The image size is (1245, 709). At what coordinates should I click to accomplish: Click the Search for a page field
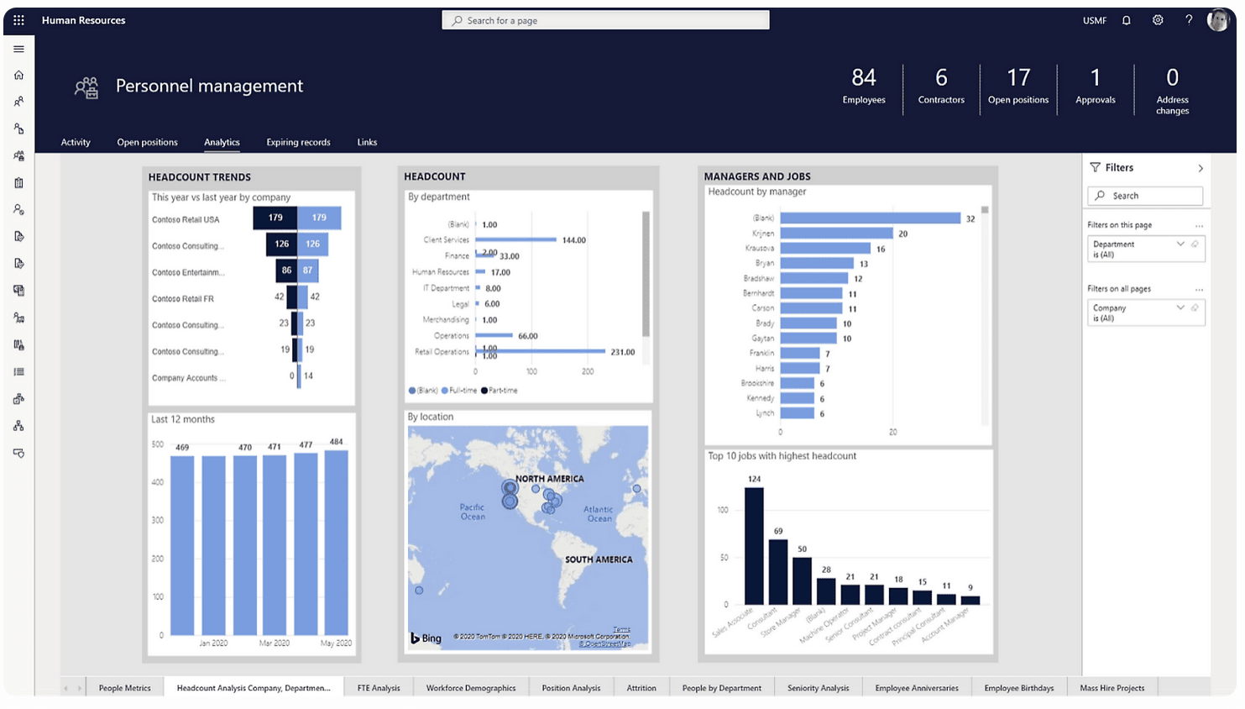(x=605, y=20)
